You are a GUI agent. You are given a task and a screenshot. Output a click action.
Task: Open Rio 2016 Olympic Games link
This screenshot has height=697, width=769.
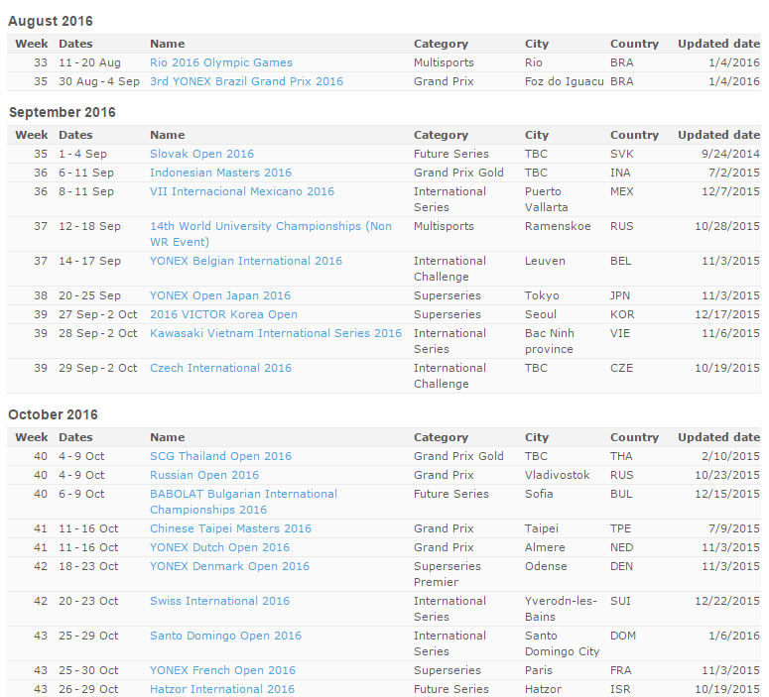tap(220, 62)
